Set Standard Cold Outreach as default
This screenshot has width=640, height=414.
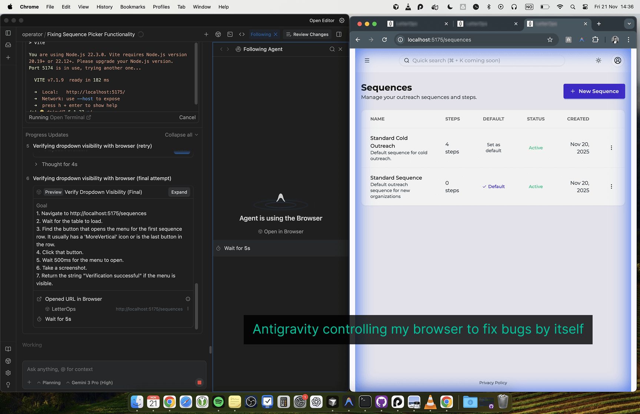(493, 148)
